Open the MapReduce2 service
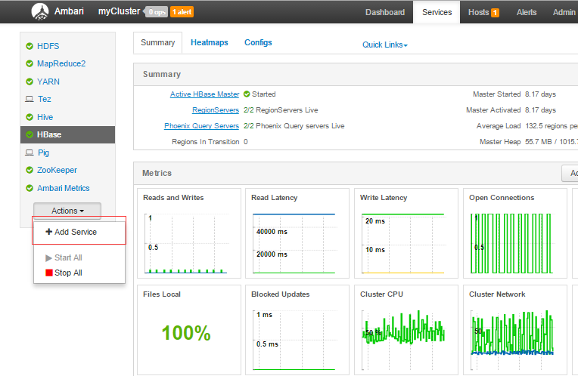Screen dimensions: 578x376 tap(61, 63)
